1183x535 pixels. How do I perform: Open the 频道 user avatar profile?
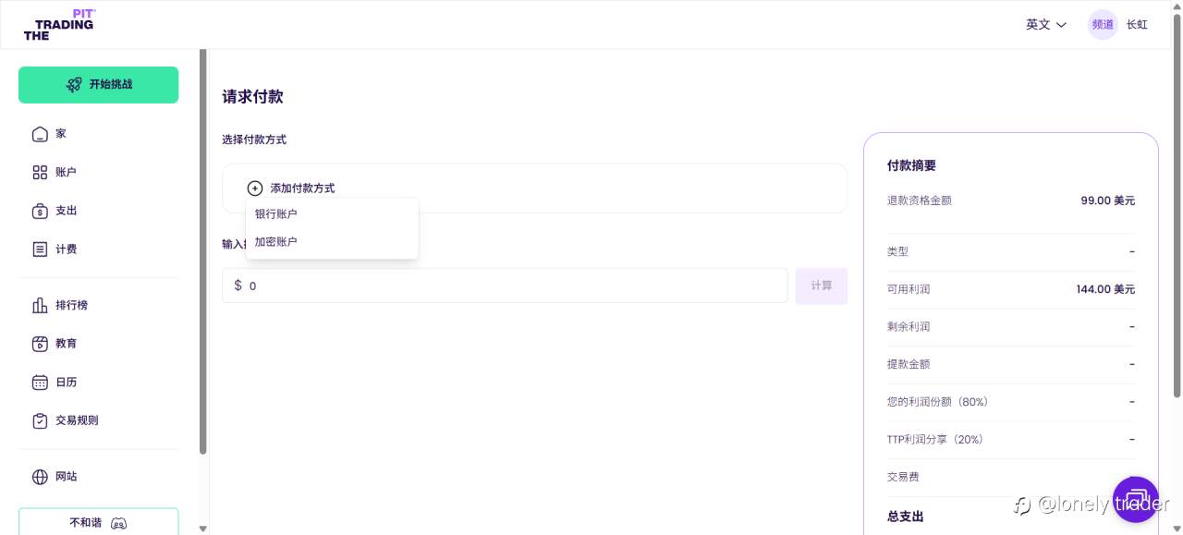(x=1103, y=25)
